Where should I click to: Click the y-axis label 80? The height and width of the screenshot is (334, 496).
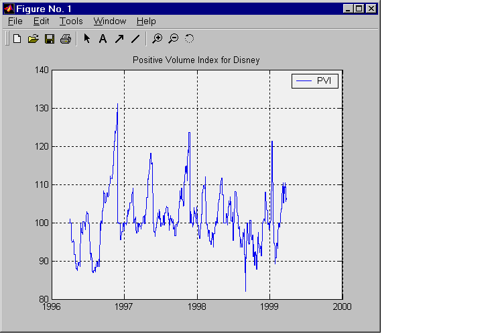44,299
